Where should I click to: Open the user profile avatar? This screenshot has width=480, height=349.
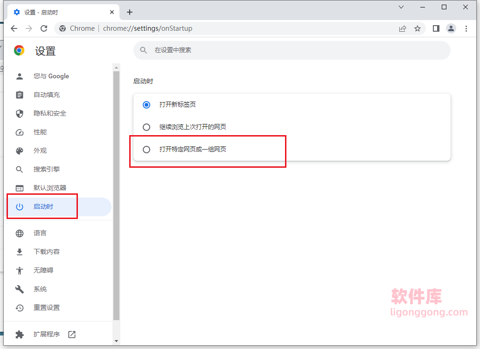point(451,28)
